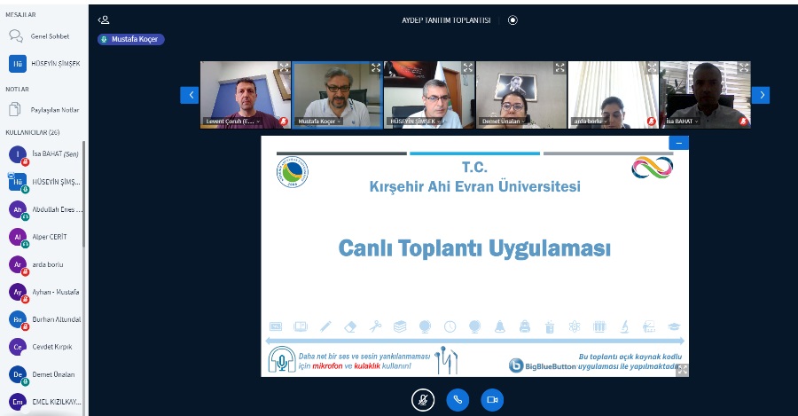This screenshot has height=416, width=798.
Task: Select user Abdullah Enes in list
Action: point(44,209)
